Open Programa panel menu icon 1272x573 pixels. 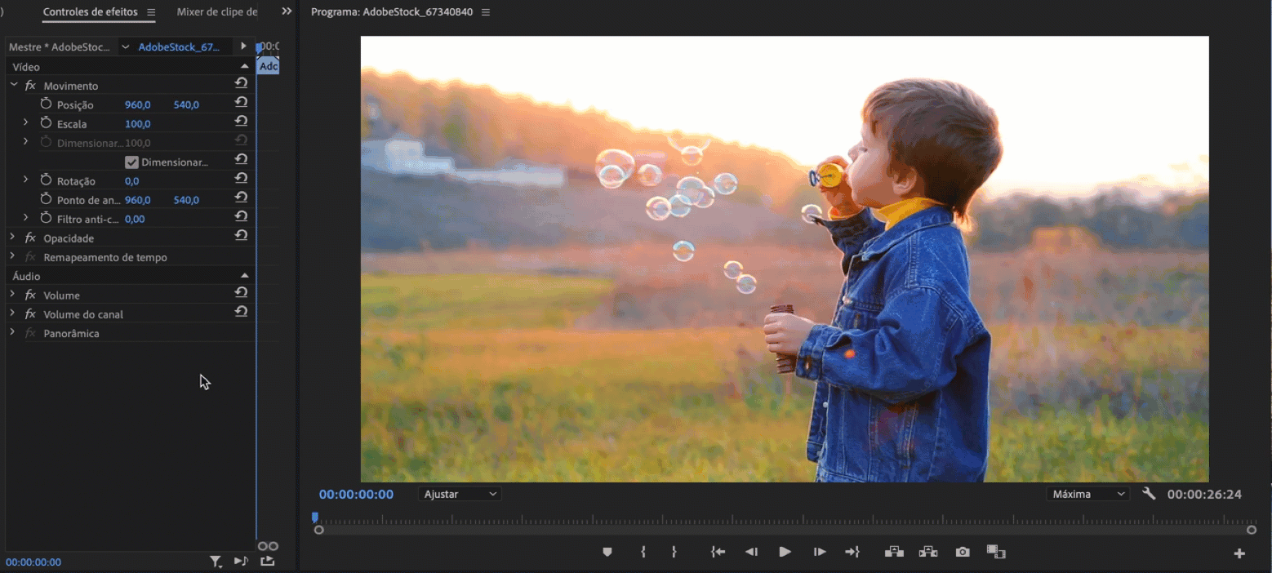tap(487, 12)
